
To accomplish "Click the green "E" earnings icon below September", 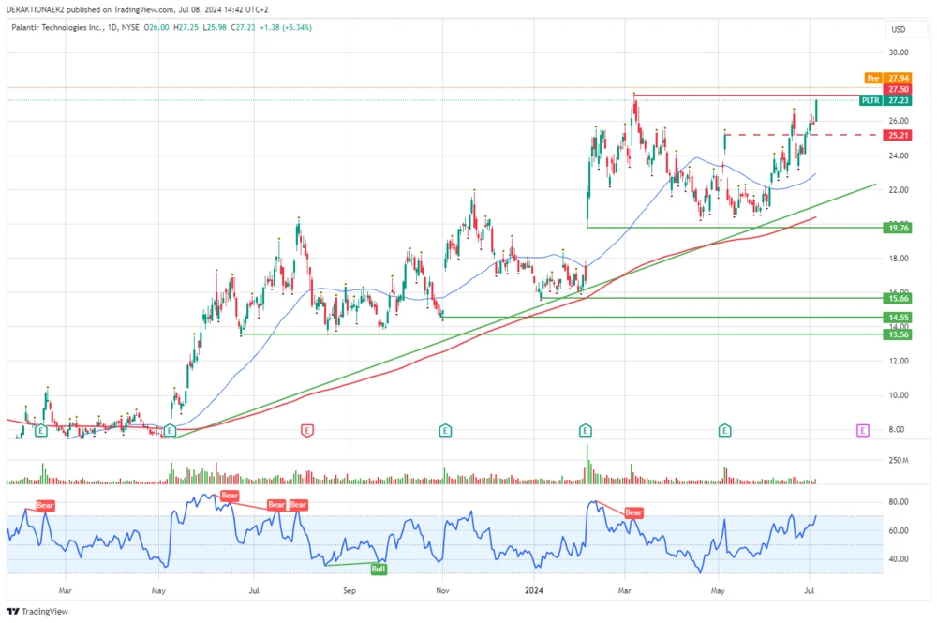I will click(x=307, y=431).
